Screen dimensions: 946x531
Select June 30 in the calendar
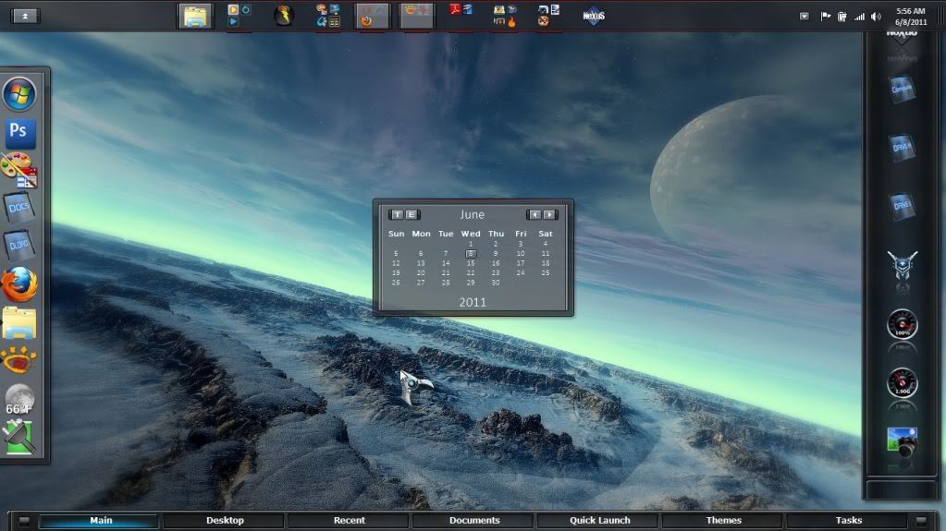point(496,283)
